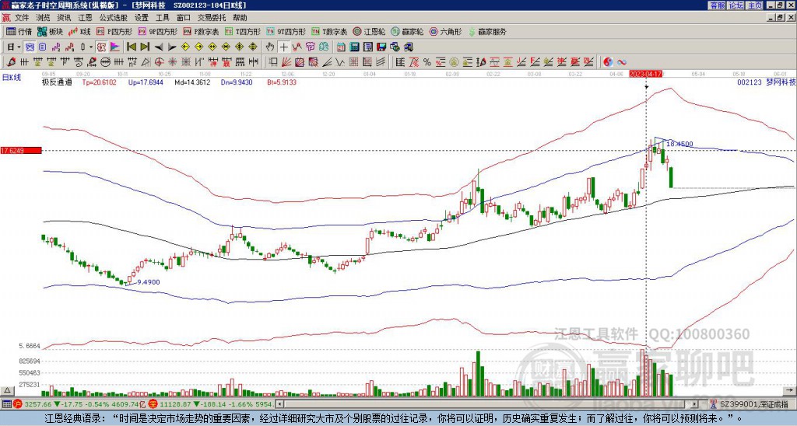Click the 主页 homepage link
Viewport: 797px width, 426px height.
click(x=755, y=5)
